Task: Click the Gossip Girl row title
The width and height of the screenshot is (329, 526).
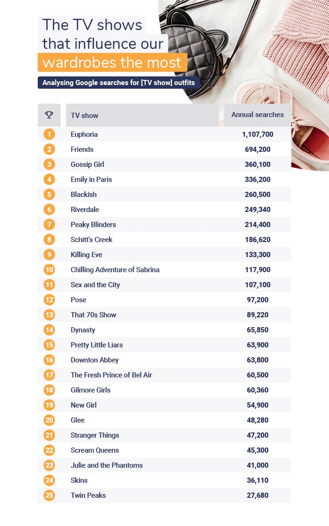Action: (87, 165)
